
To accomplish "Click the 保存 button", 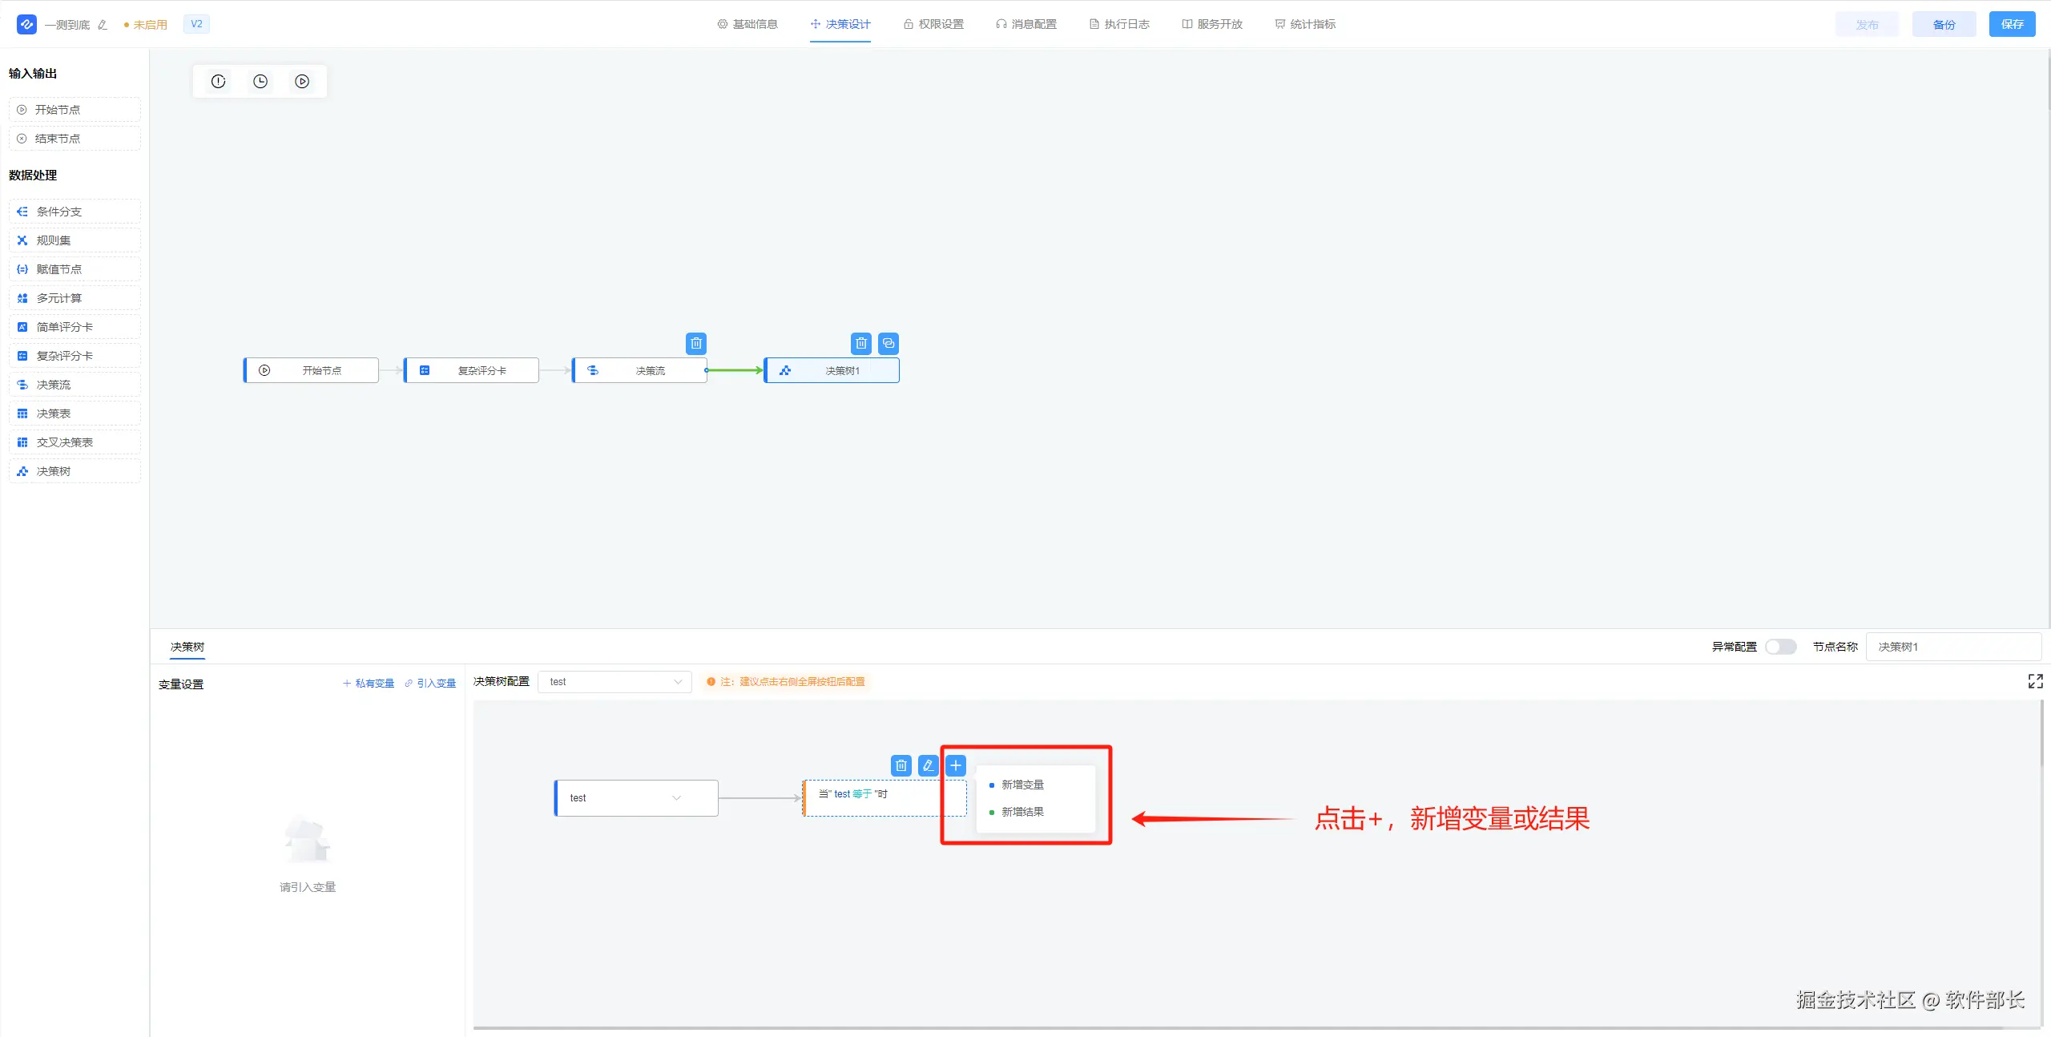I will pos(2012,24).
